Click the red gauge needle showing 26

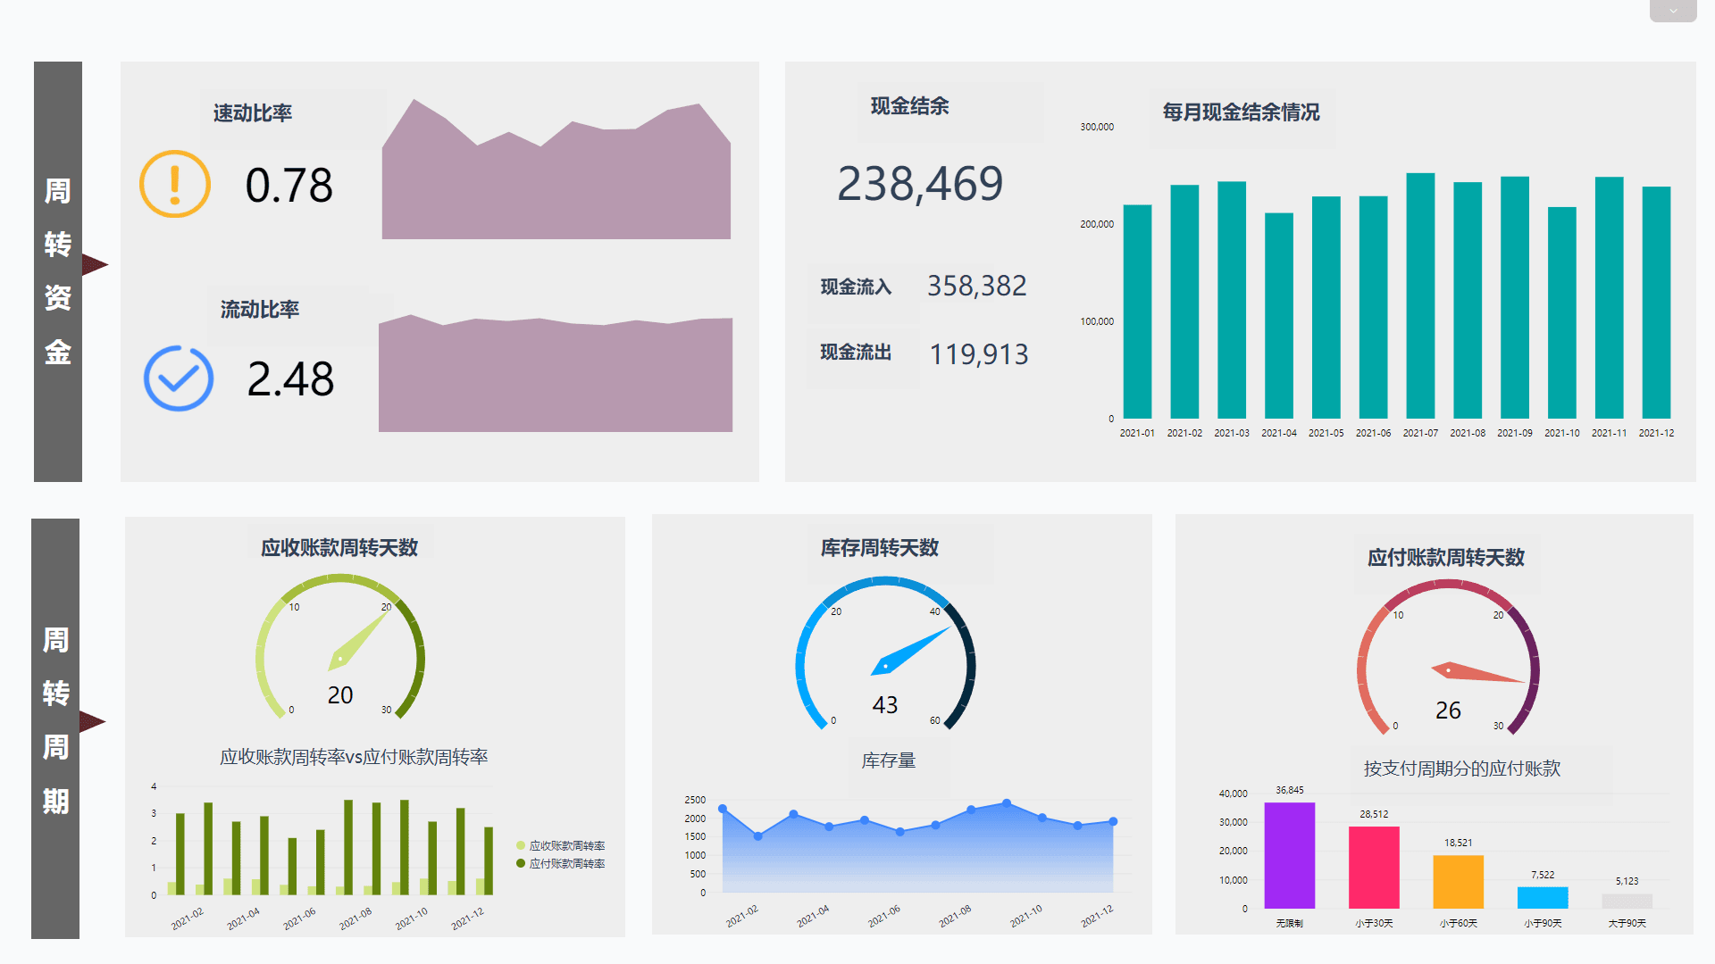(x=1478, y=672)
